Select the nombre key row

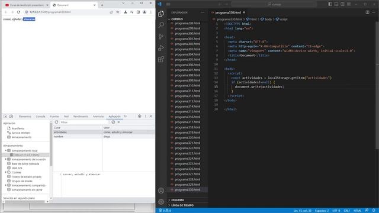click(104, 137)
